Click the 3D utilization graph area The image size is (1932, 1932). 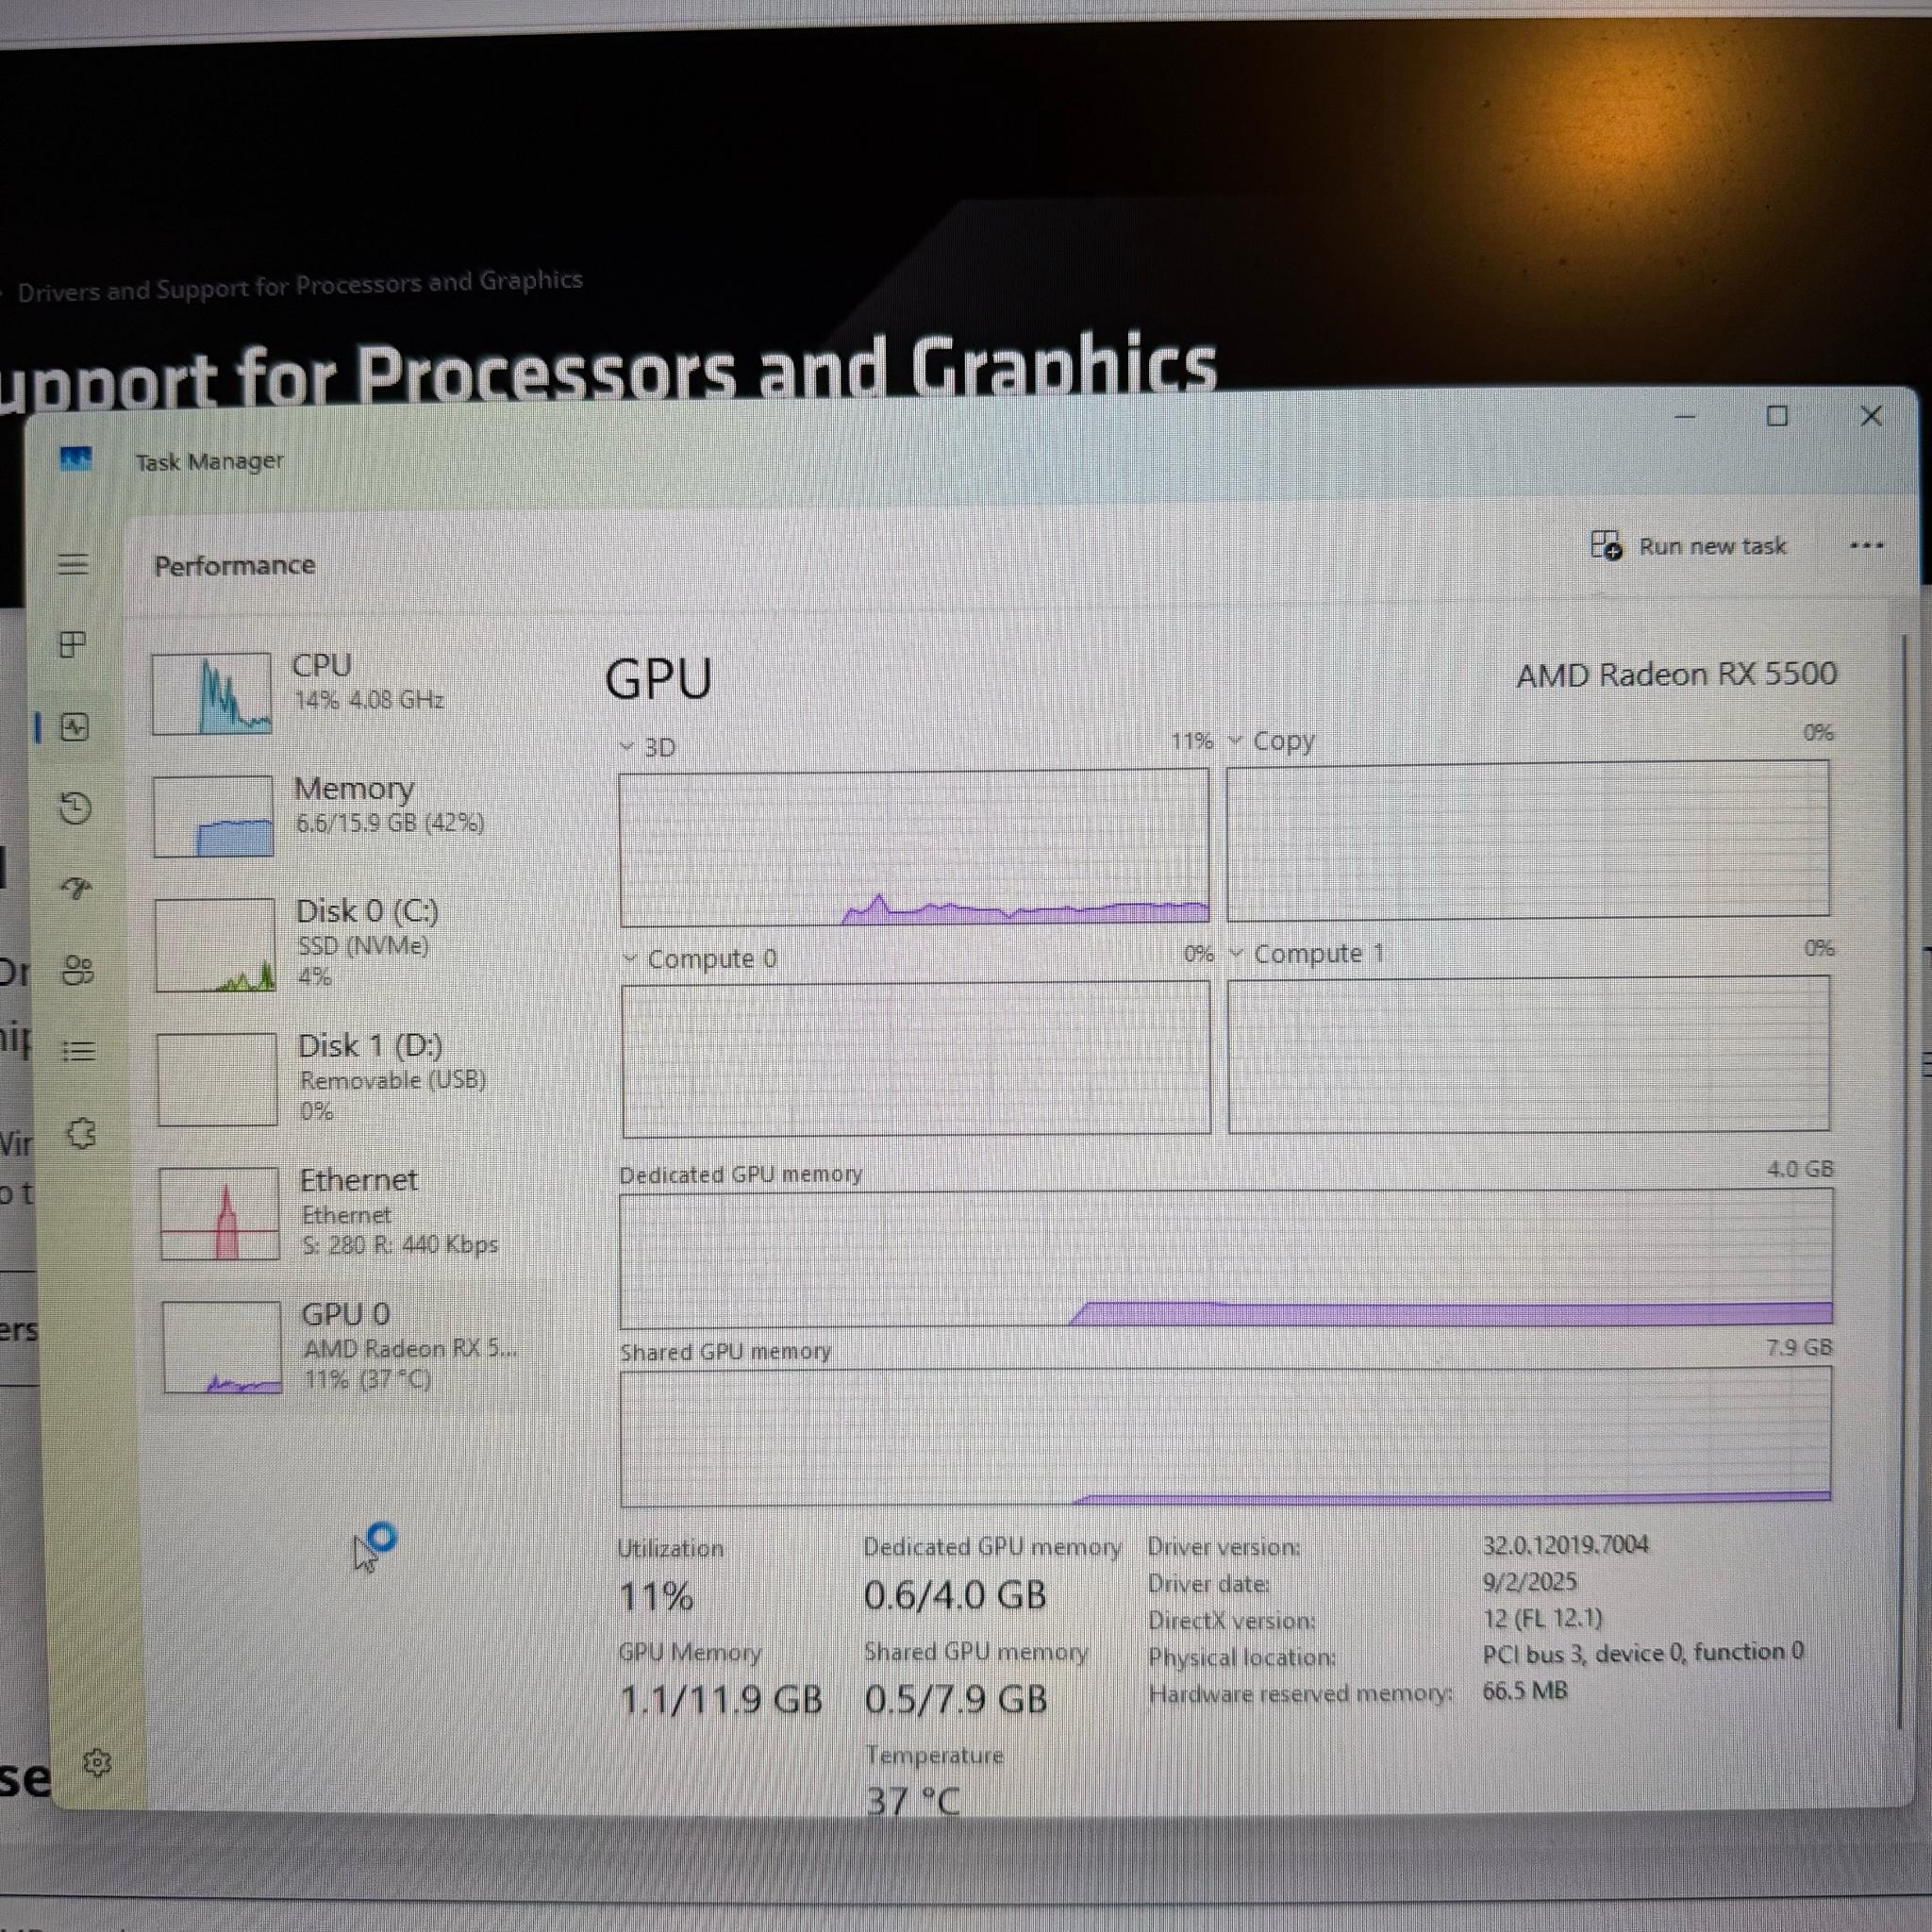point(914,847)
